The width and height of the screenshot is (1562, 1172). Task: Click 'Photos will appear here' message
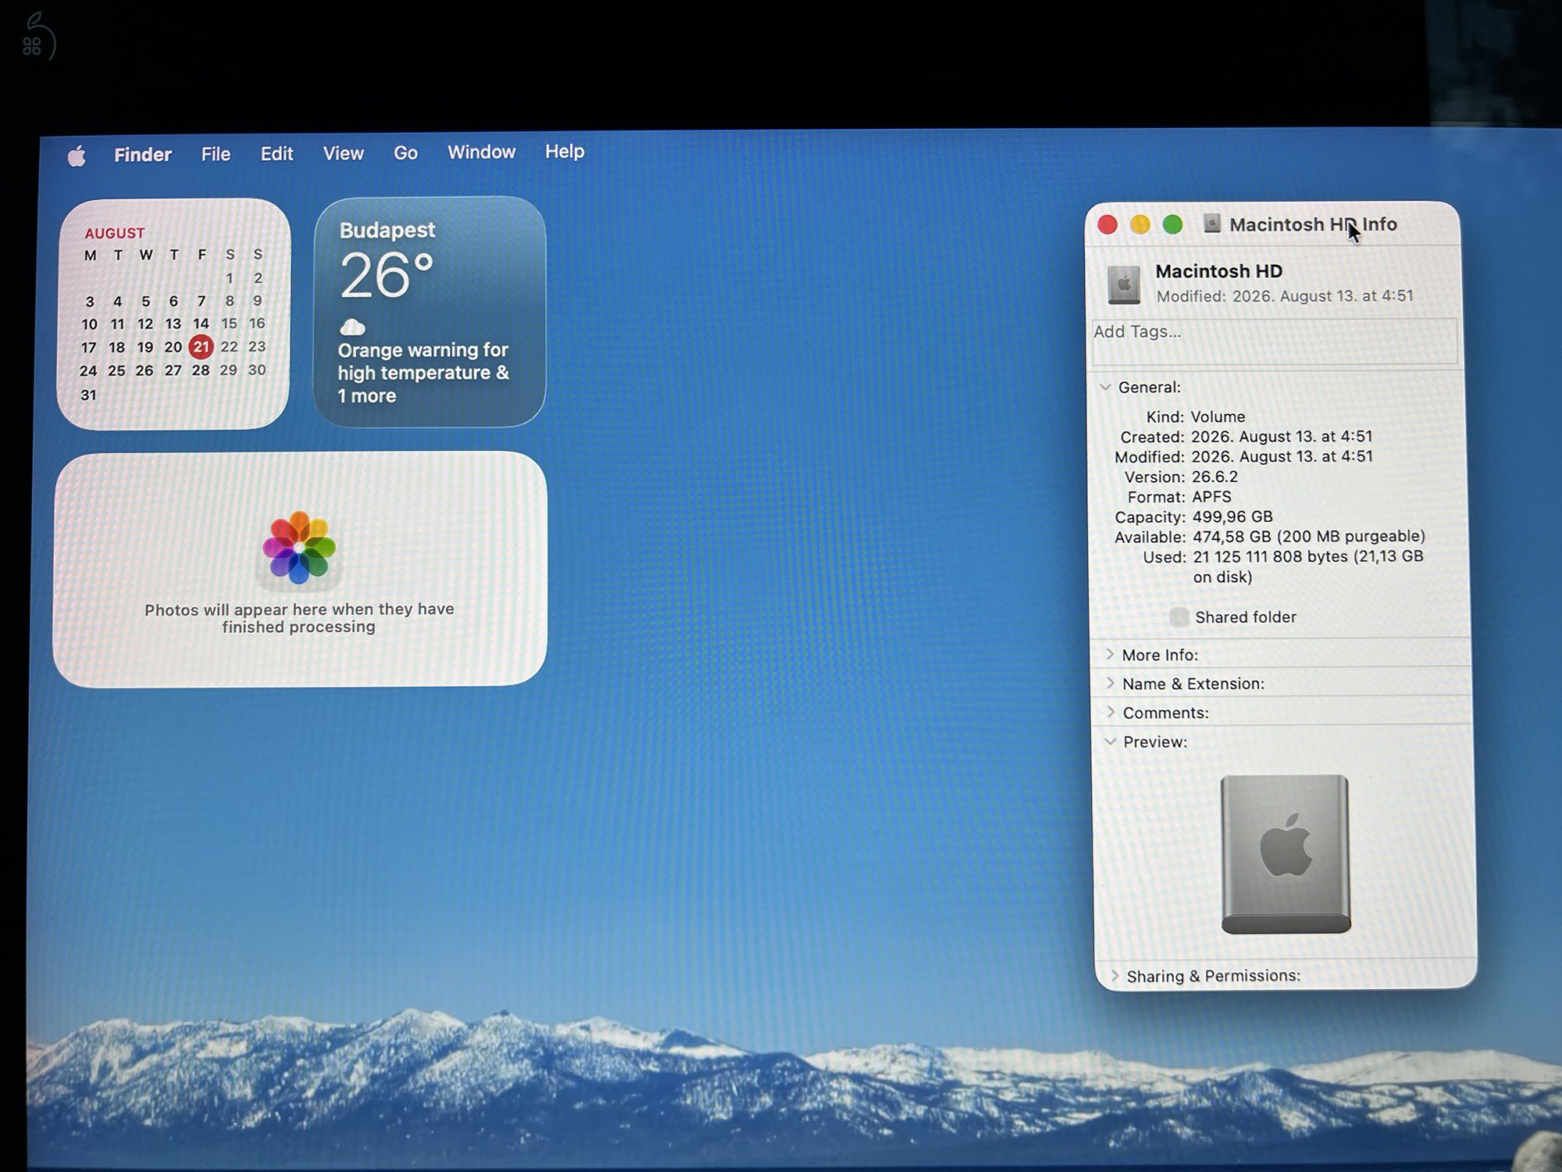pyautogui.click(x=299, y=618)
